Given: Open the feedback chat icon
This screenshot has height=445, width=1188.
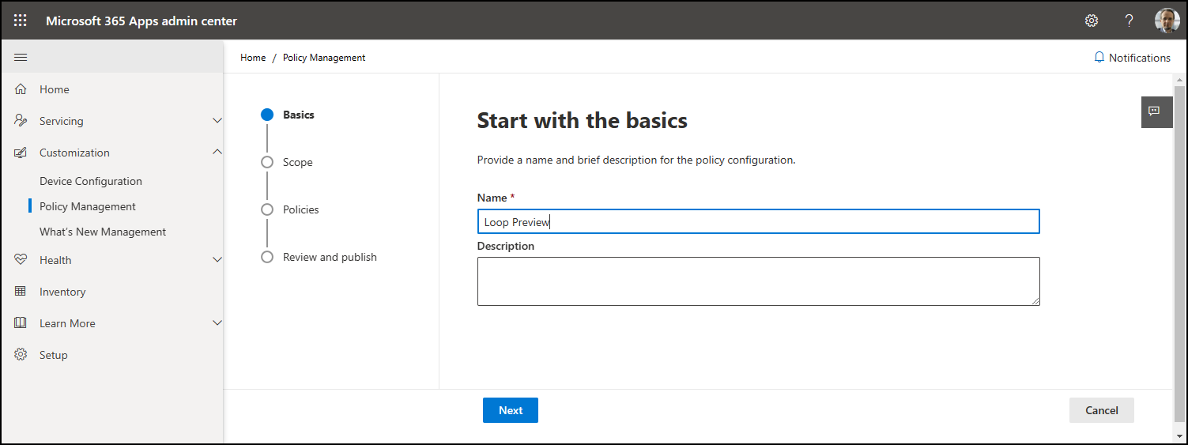Looking at the screenshot, I should coord(1156,111).
